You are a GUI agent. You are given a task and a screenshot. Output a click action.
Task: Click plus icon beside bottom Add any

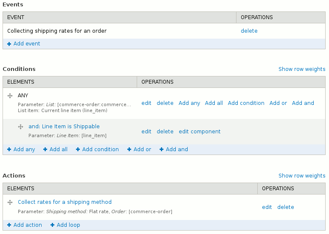pyautogui.click(x=9, y=149)
